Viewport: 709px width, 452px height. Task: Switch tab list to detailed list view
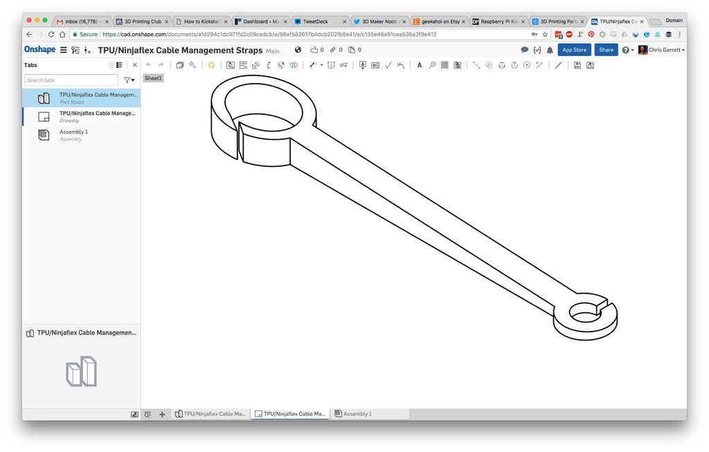[119, 65]
